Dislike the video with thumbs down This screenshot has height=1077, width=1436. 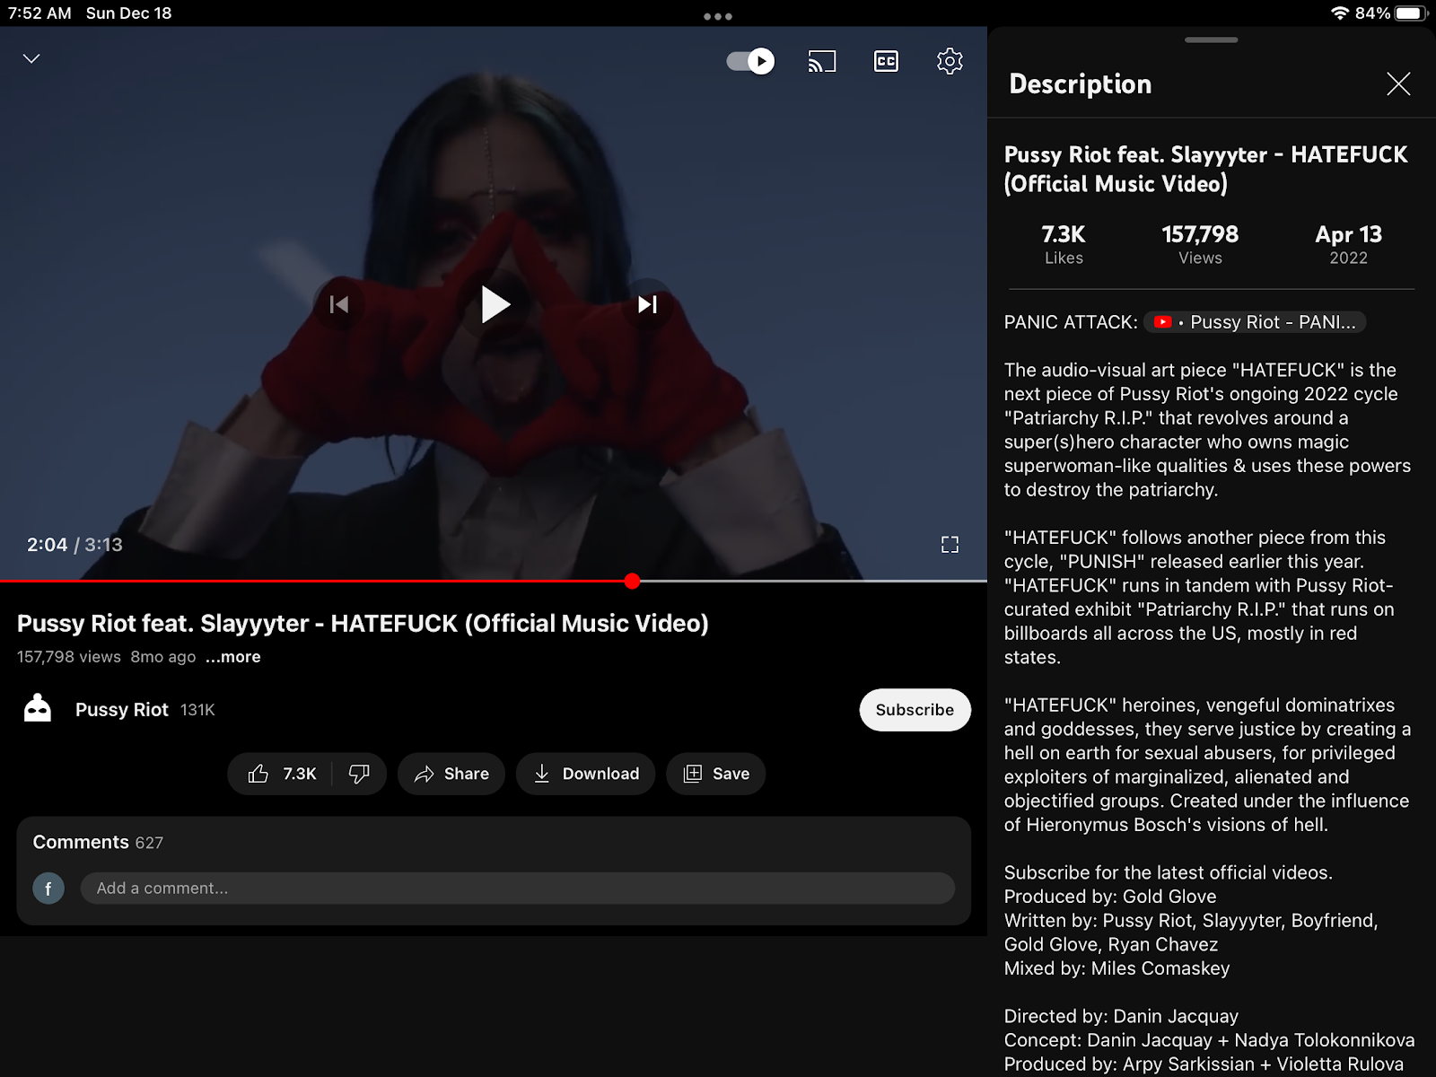(x=359, y=774)
